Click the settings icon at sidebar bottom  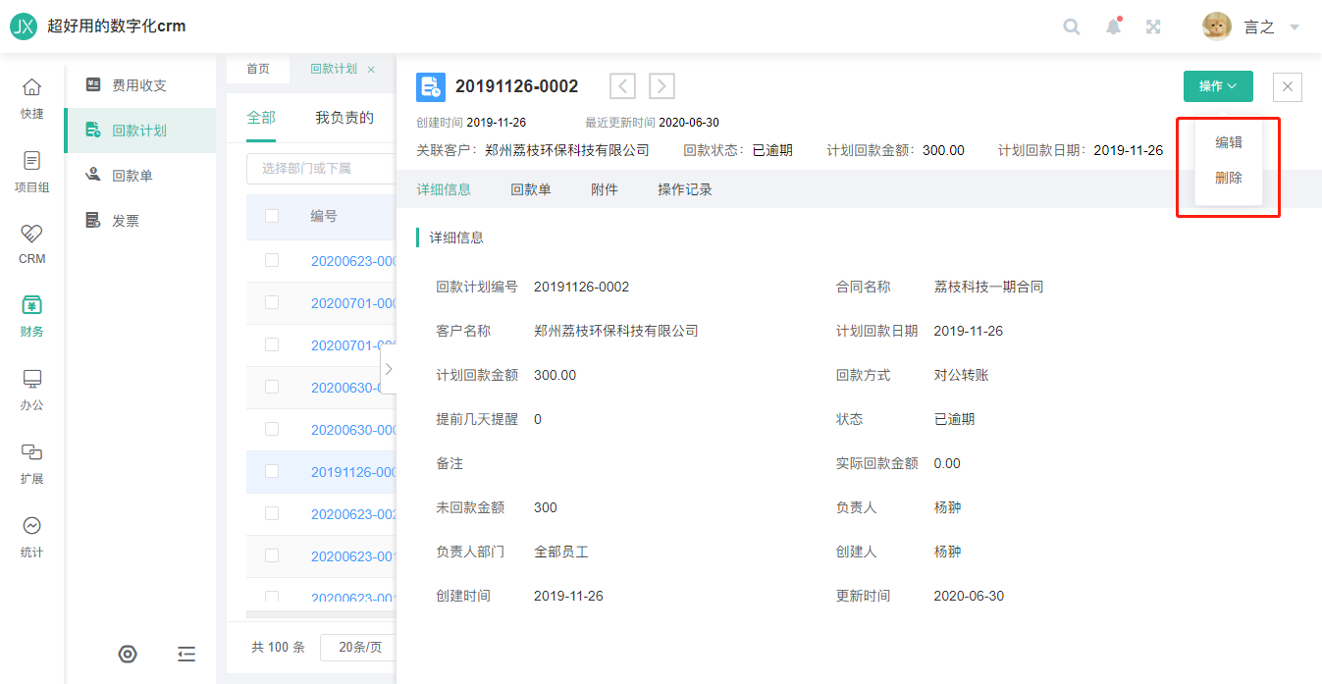[x=127, y=655]
